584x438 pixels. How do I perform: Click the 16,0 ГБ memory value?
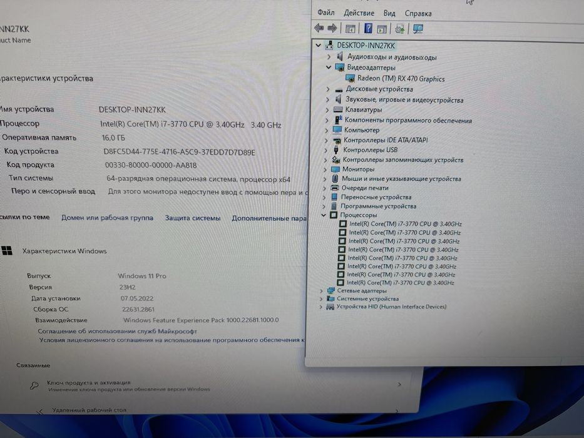pos(113,138)
